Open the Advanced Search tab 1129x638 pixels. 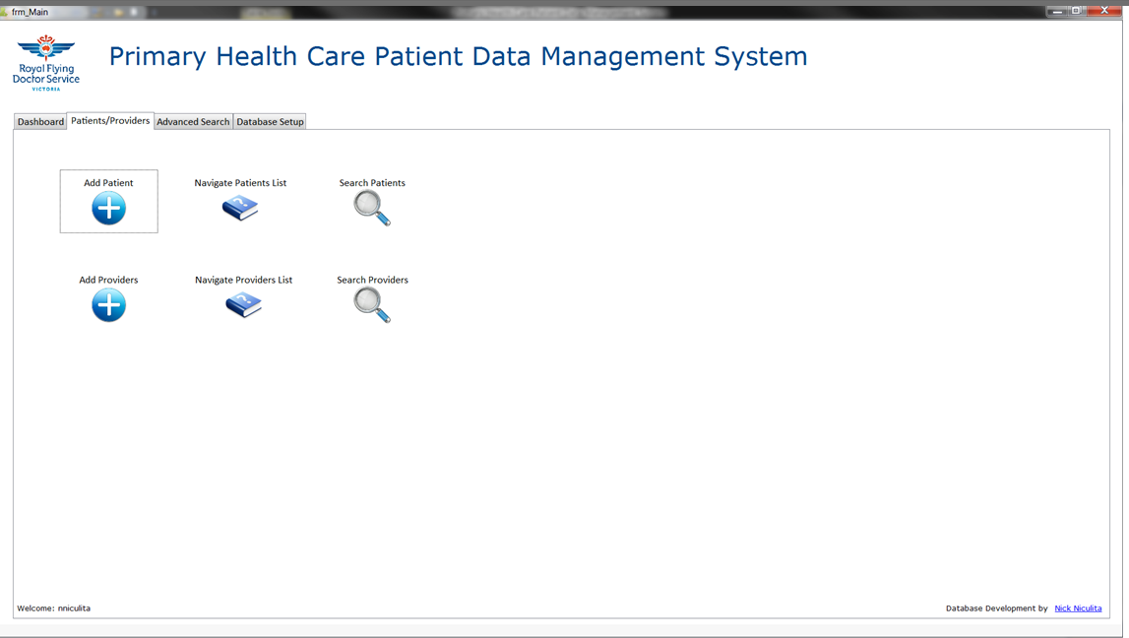pos(192,121)
